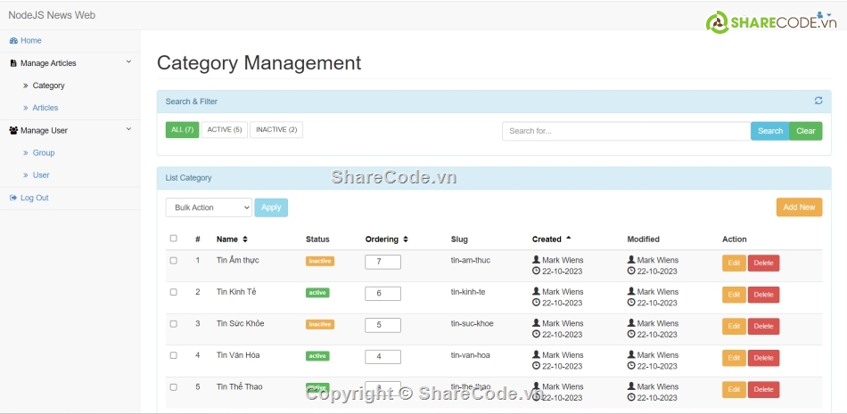Open the Articles sidebar menu item

[45, 108]
